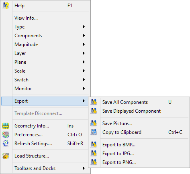190x174 pixels.
Task: Click the Save Displayed Component icon
Action: click(94, 111)
